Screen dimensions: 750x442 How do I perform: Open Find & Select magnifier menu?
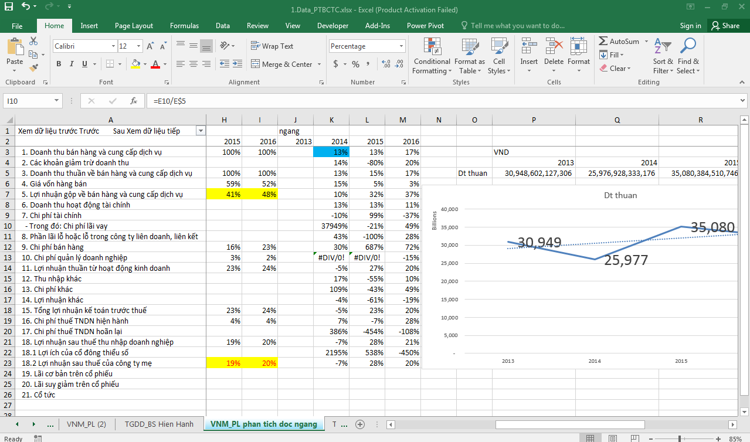(688, 56)
